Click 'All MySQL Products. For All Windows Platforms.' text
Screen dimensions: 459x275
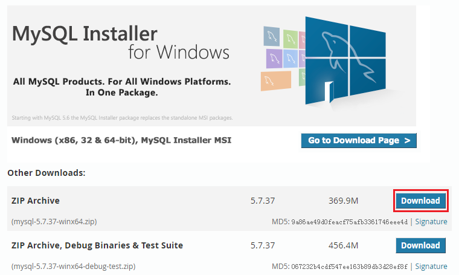[122, 82]
